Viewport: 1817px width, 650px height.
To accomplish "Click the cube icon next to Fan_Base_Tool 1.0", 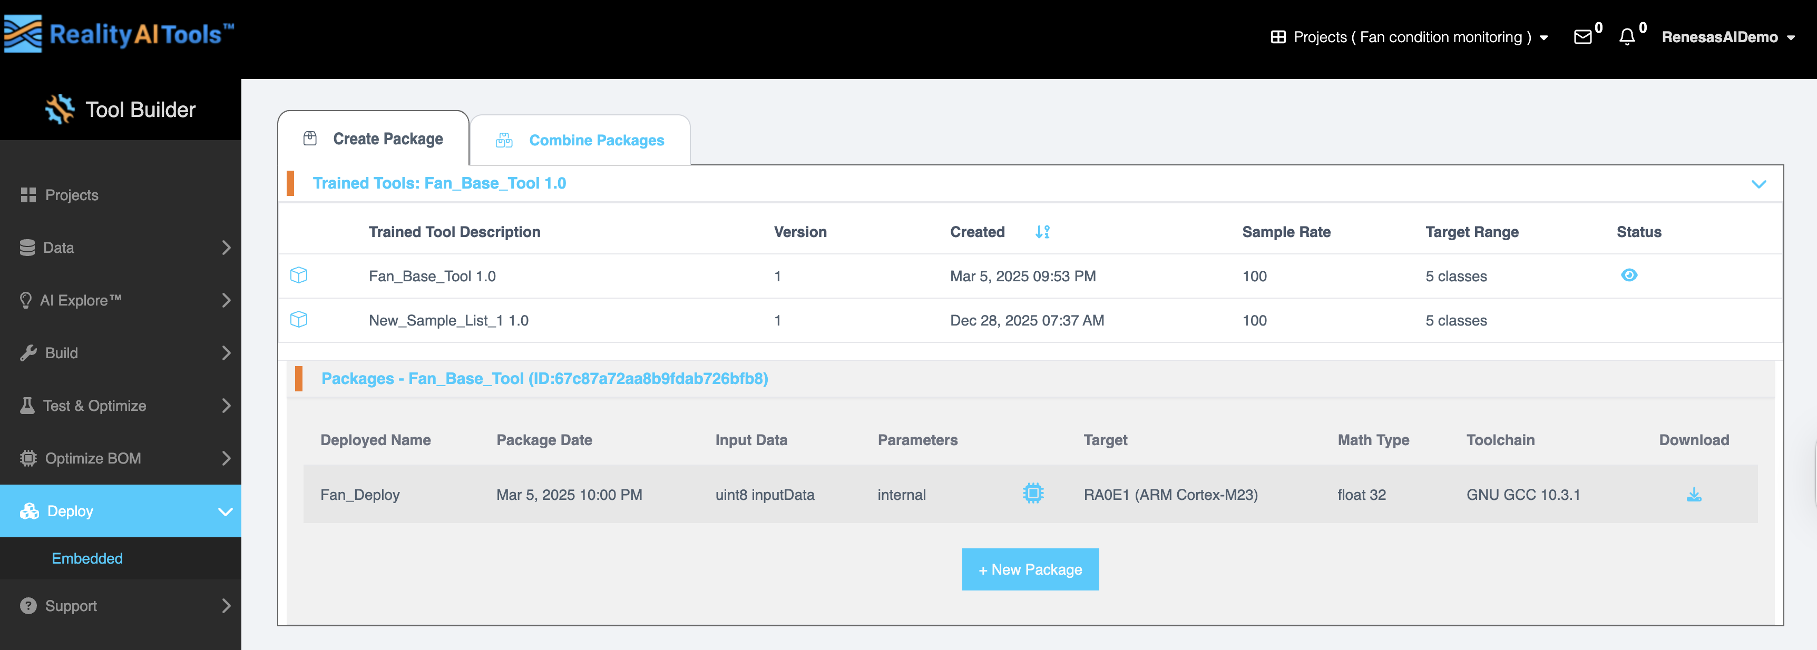I will pyautogui.click(x=299, y=275).
